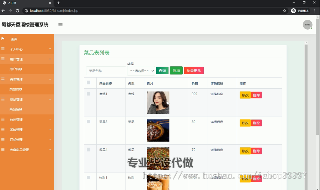This screenshot has width=320, height=190.
Task: Bookmark this page with star icon
Action: [284, 11]
